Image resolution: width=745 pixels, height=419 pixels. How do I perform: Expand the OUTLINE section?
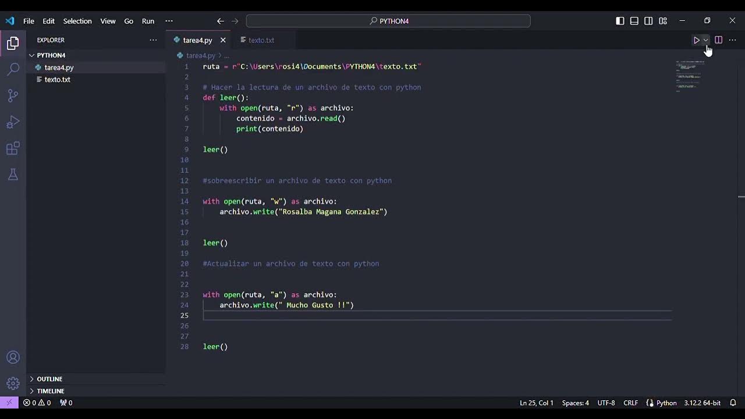(x=96, y=379)
